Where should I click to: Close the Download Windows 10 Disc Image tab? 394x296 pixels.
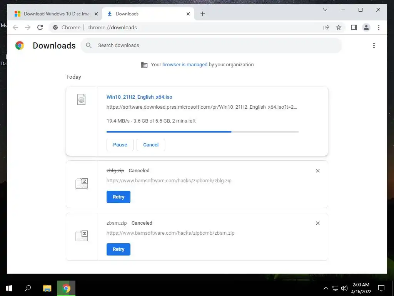click(x=96, y=14)
